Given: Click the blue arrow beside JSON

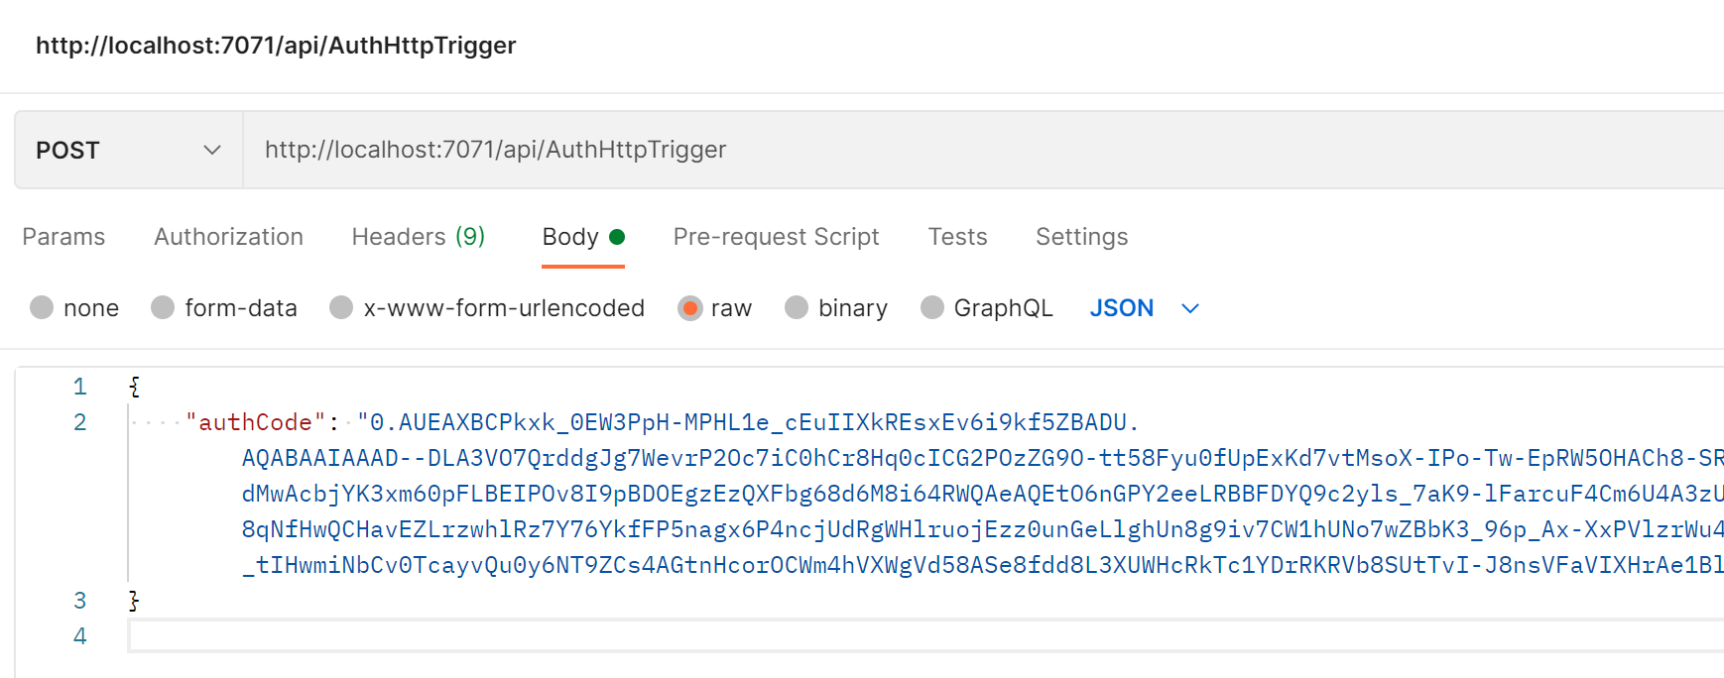Looking at the screenshot, I should (1190, 309).
